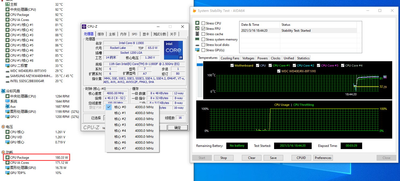This screenshot has width=400, height=181.
Task: Click the 确定 button in CPU-Z
Action: coord(178,128)
